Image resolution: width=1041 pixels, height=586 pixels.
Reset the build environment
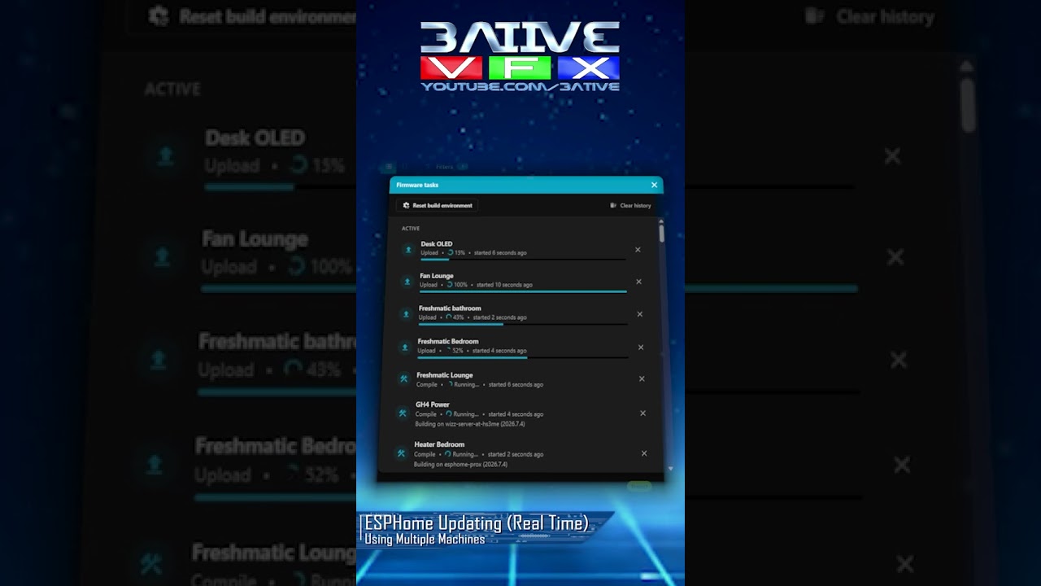438,205
